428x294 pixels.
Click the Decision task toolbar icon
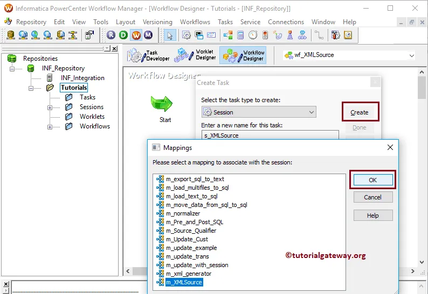tap(228, 35)
